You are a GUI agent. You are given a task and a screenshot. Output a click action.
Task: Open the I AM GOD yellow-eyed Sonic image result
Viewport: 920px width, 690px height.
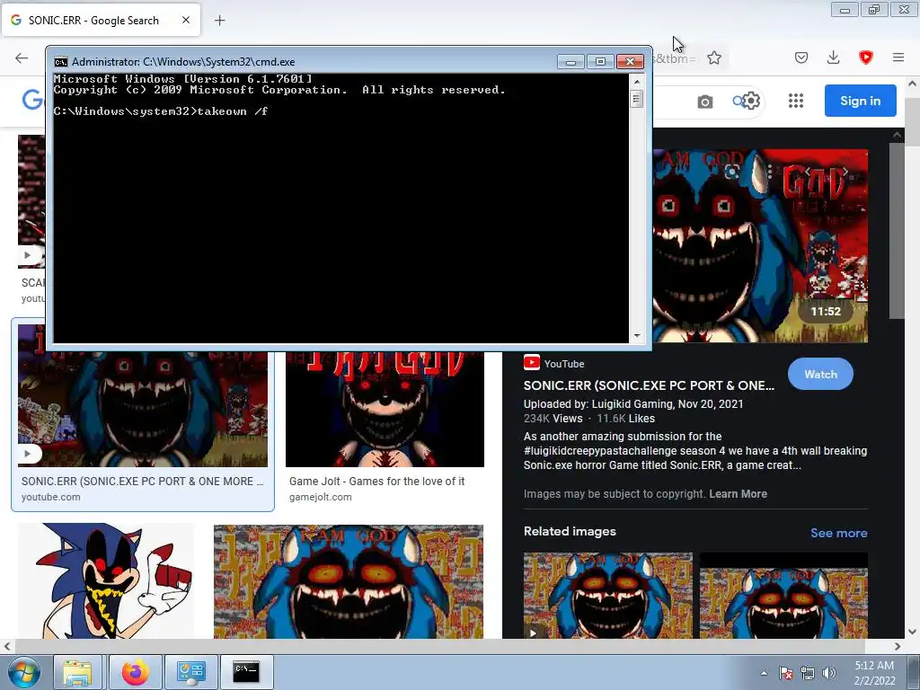point(349,581)
